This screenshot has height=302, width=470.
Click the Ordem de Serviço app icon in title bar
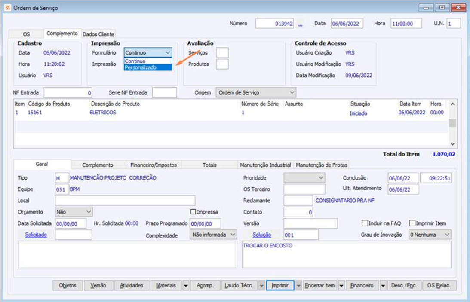pos(7,7)
